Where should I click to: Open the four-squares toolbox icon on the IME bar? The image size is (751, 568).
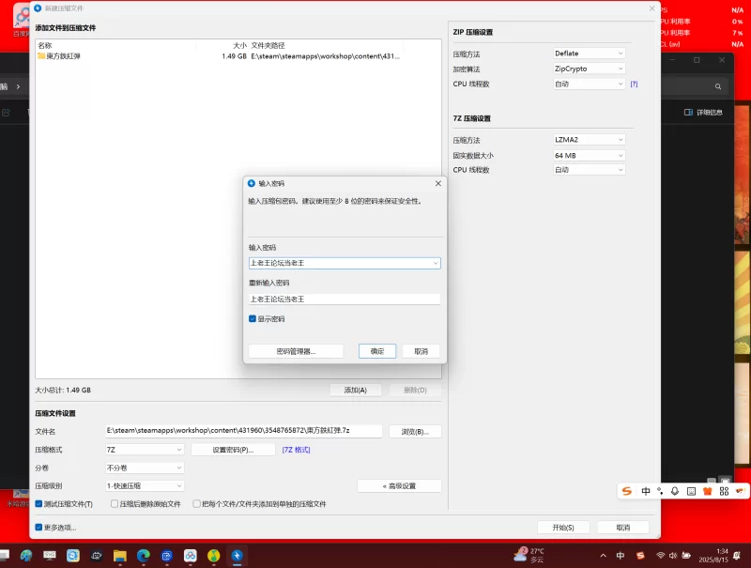click(724, 491)
